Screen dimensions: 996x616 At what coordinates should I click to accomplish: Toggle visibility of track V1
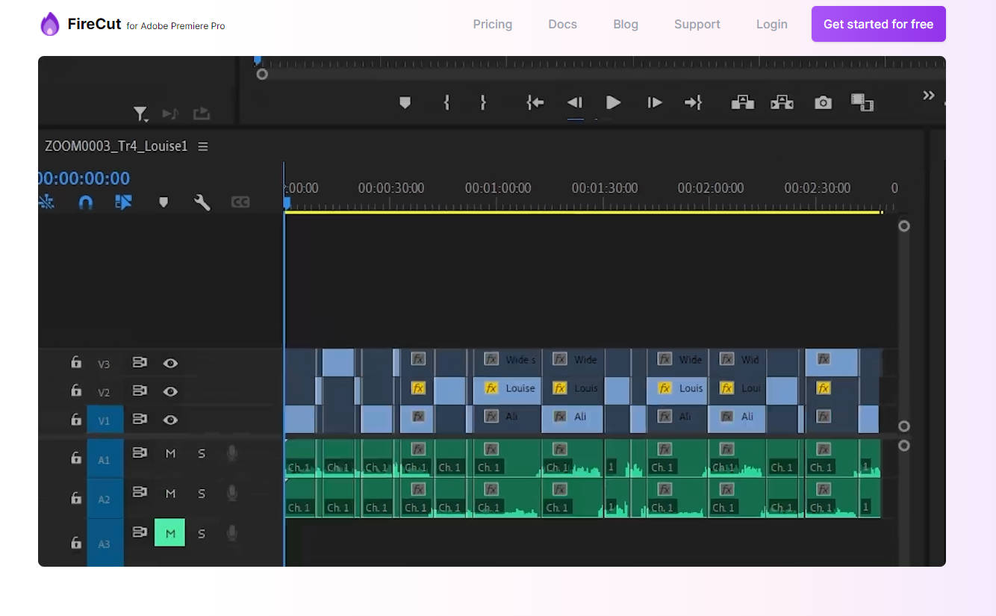point(170,420)
